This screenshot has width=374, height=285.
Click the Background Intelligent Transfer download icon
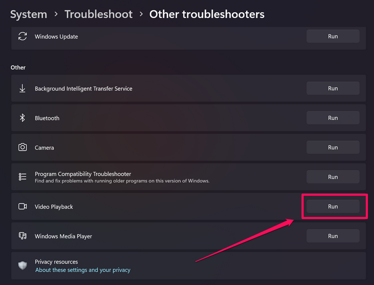point(22,89)
